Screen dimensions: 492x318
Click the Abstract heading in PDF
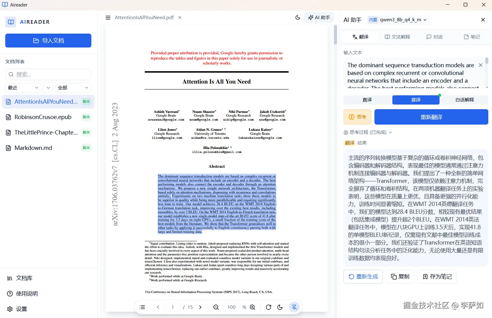click(x=217, y=166)
